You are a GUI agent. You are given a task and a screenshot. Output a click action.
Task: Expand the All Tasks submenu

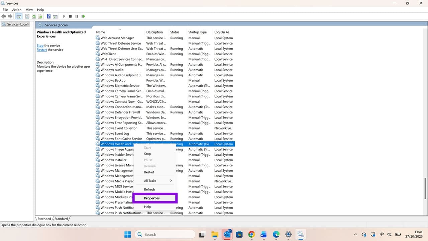coord(154,181)
